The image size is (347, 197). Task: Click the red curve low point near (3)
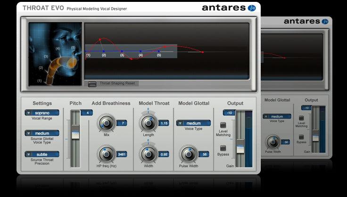click(x=131, y=59)
